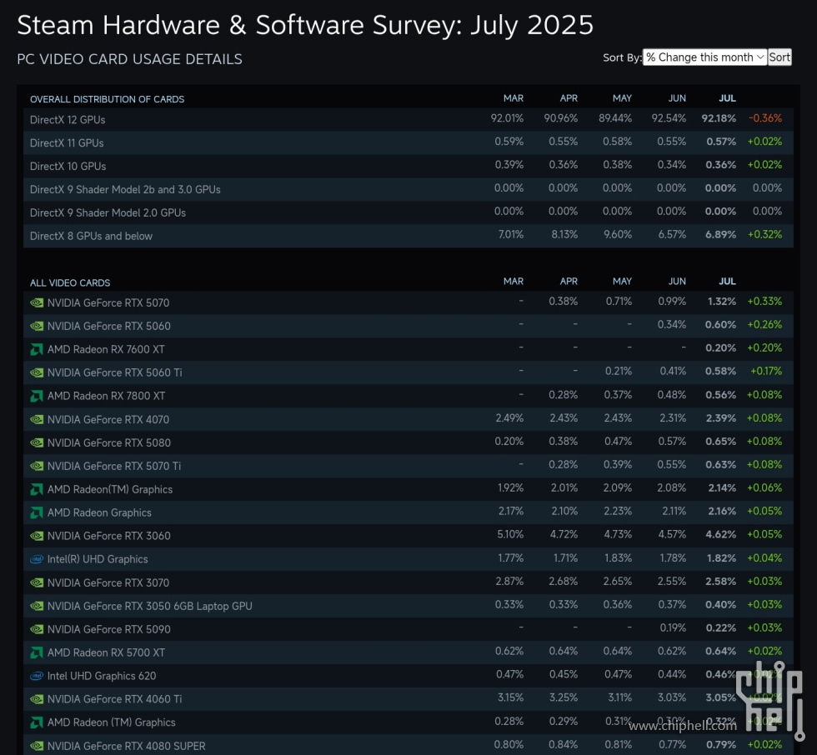Click the NVIDIA GeForce RTX 3060 name
The image size is (817, 755).
pyautogui.click(x=109, y=537)
